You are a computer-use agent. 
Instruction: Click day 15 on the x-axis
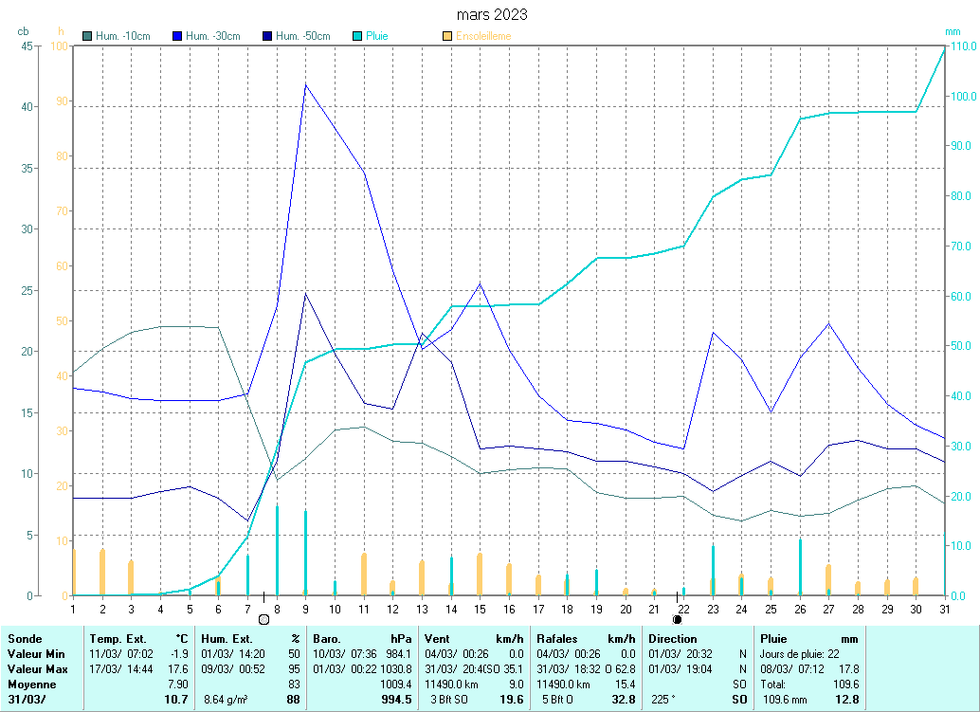[481, 608]
